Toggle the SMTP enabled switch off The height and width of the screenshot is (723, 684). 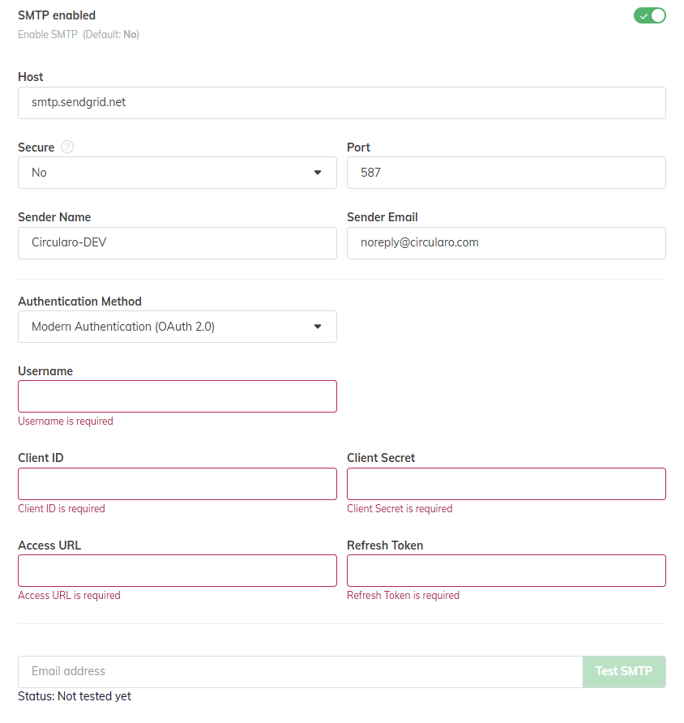(649, 15)
